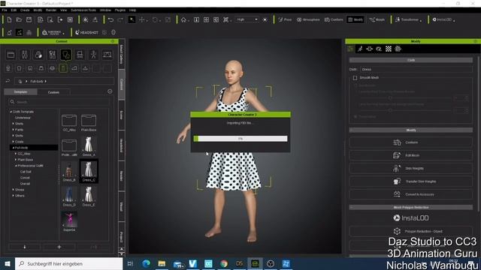Expand the Pants tree node
This screenshot has width=481, height=270.
[x=14, y=130]
